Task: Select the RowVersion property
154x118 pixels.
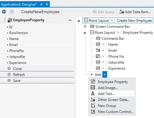Action: click(19, 33)
